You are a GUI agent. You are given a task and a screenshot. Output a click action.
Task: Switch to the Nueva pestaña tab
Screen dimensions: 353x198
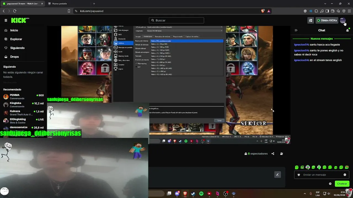pos(68,4)
